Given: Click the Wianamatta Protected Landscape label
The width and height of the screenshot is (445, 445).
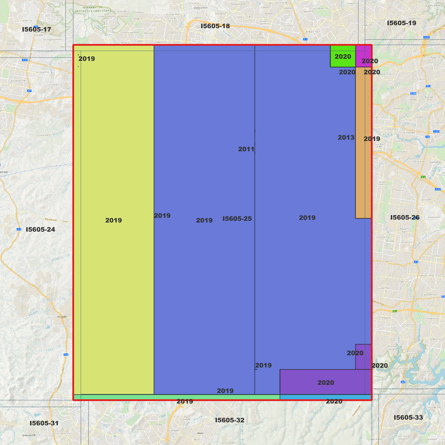Looking at the screenshot, I should pyautogui.click(x=93, y=9).
